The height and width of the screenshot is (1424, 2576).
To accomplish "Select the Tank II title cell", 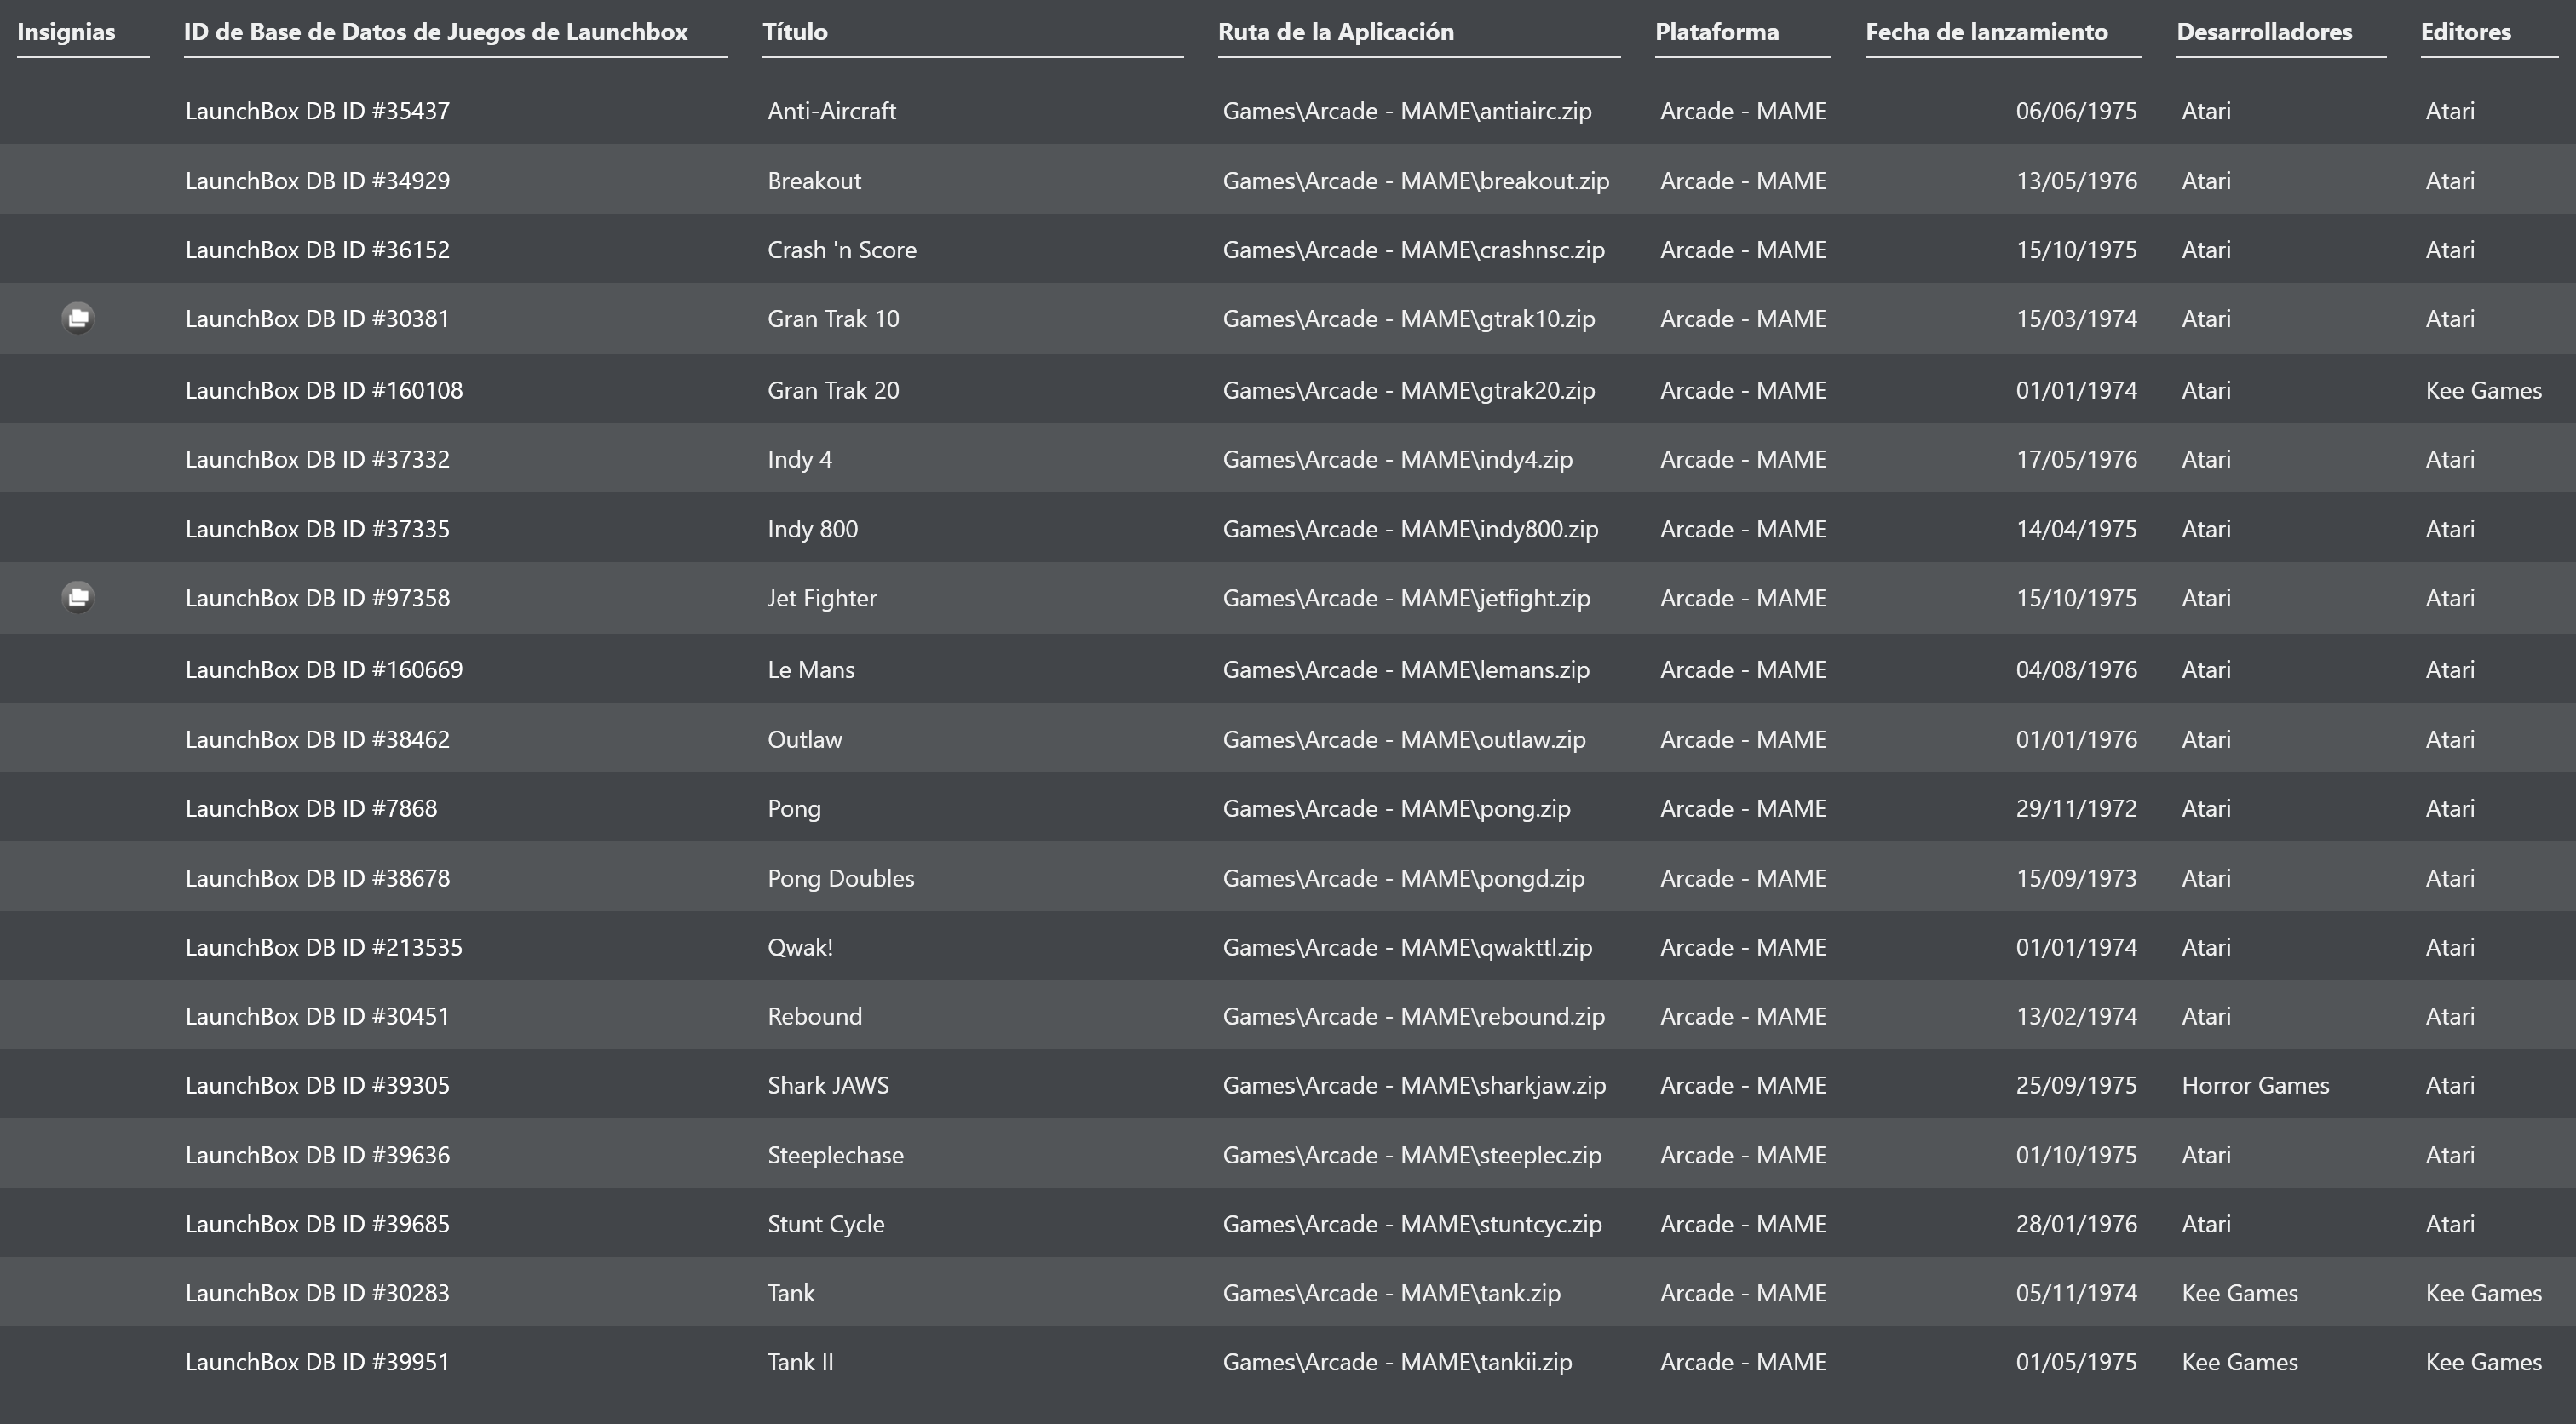I will 800,1362.
